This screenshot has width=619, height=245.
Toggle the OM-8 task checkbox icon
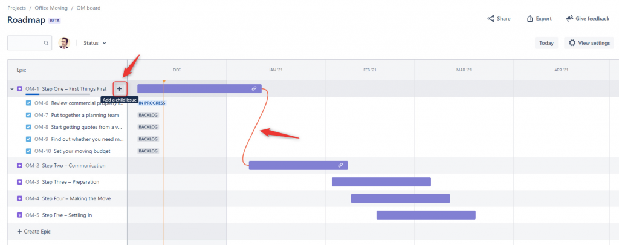(x=28, y=127)
